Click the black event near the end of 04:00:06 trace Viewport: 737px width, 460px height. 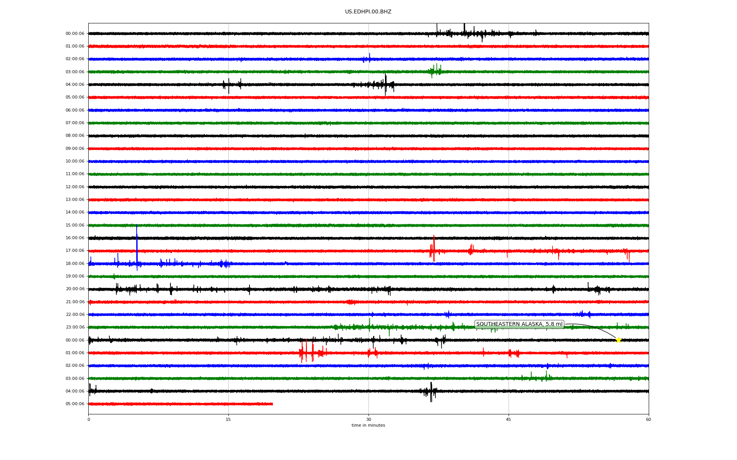click(431, 391)
